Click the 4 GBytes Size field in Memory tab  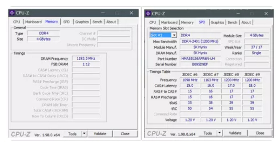click(x=44, y=39)
